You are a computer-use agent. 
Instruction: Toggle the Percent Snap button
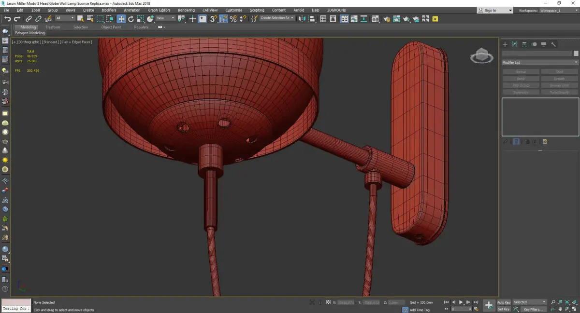233,19
